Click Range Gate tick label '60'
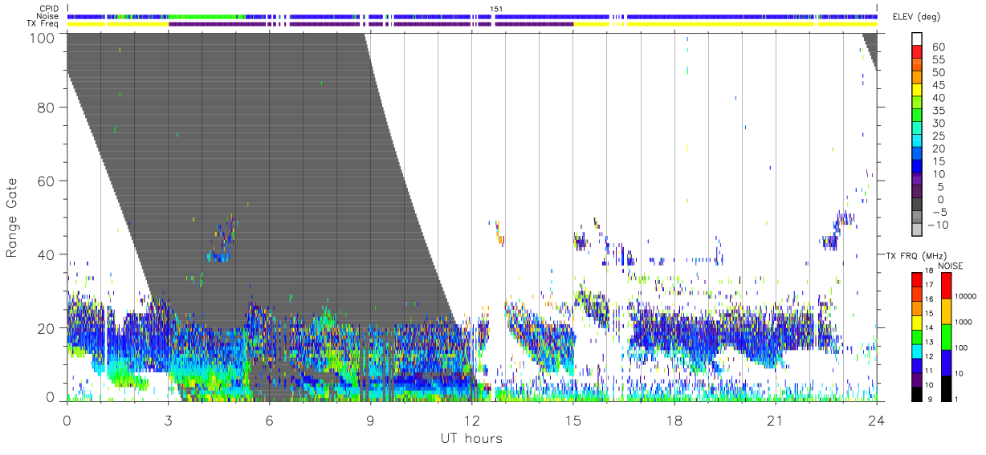Screen dimensions: 986x455 (46, 181)
